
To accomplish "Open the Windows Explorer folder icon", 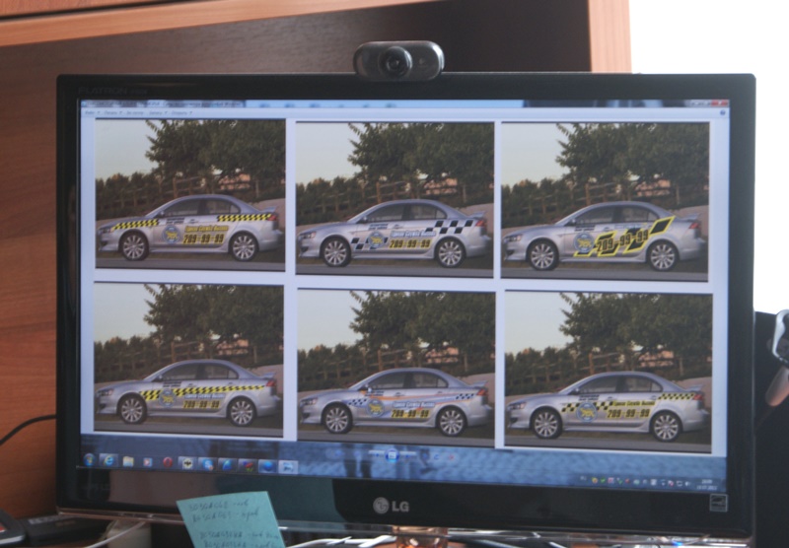I will [x=128, y=461].
